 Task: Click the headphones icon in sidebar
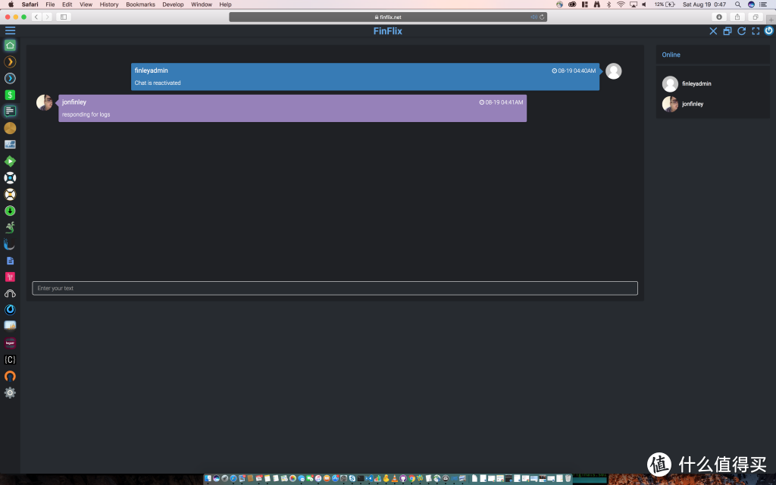[x=10, y=293]
